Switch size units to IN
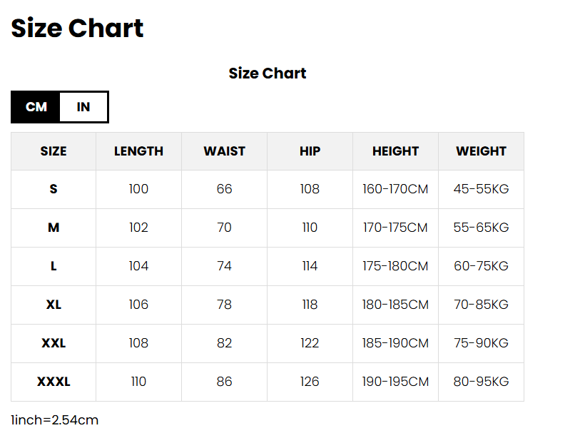 (x=83, y=107)
